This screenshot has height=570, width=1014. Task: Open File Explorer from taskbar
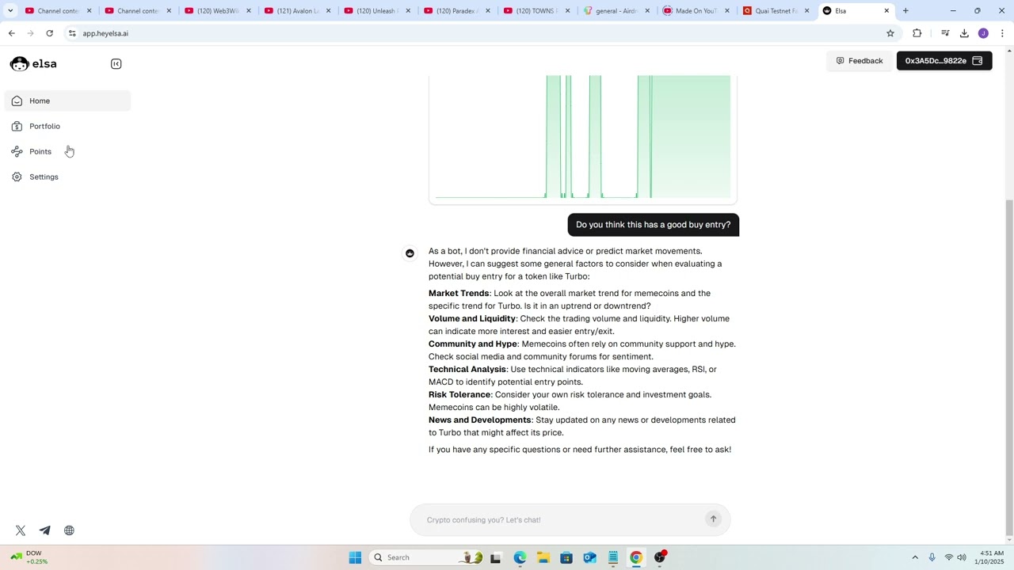(x=543, y=557)
